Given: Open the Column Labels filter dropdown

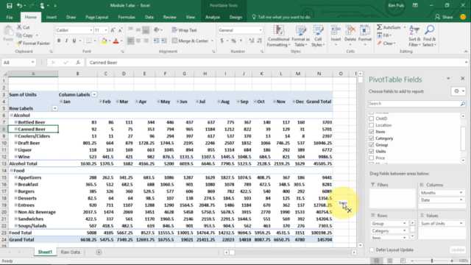Looking at the screenshot, I should click(x=94, y=95).
